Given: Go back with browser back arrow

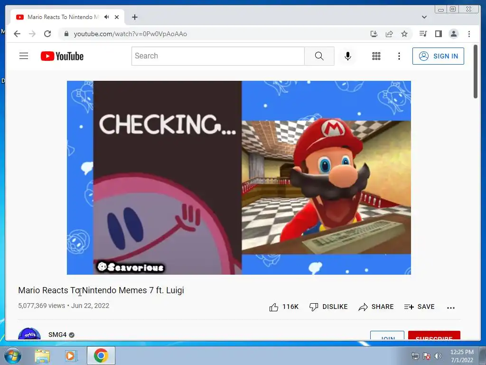Looking at the screenshot, I should pos(17,34).
